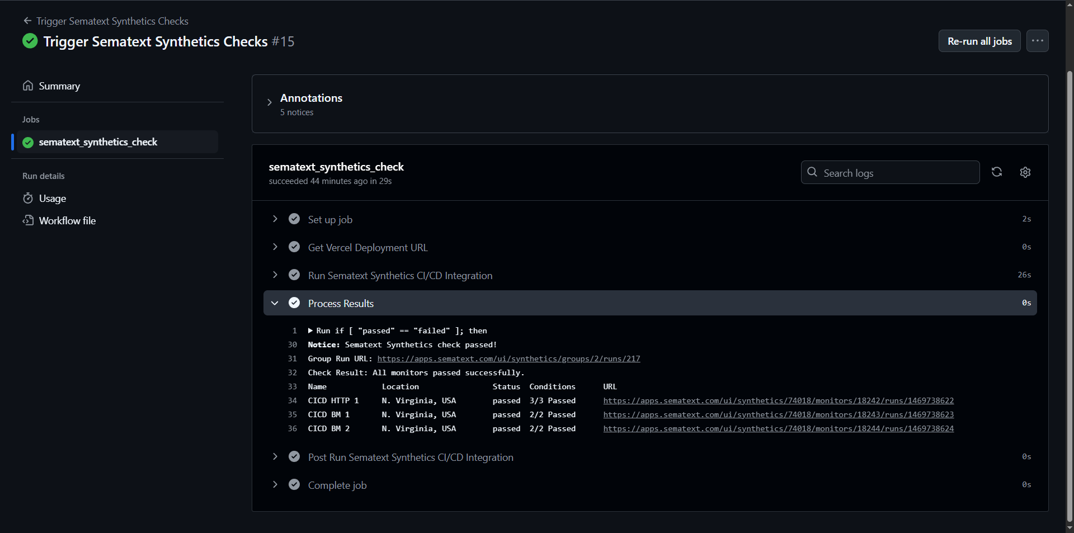
Task: Focus the Search logs input field
Action: click(x=890, y=172)
